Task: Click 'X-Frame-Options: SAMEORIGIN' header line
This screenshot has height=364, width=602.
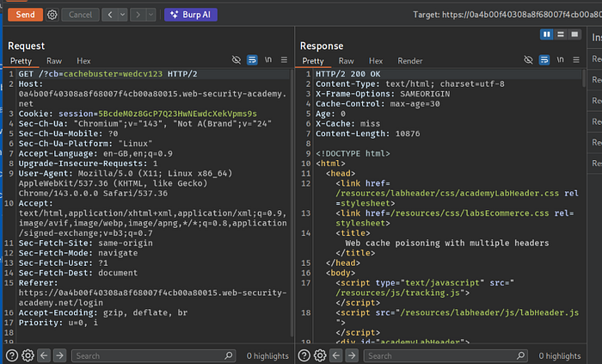Action: point(383,94)
